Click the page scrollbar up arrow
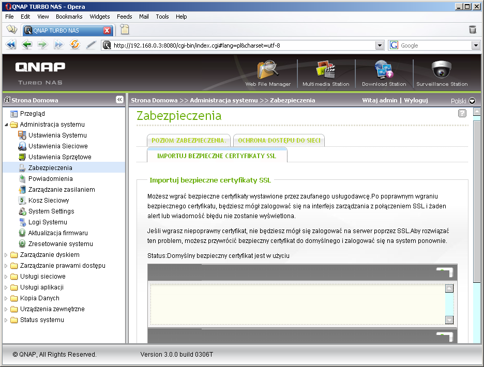The image size is (484, 367). (x=477, y=112)
